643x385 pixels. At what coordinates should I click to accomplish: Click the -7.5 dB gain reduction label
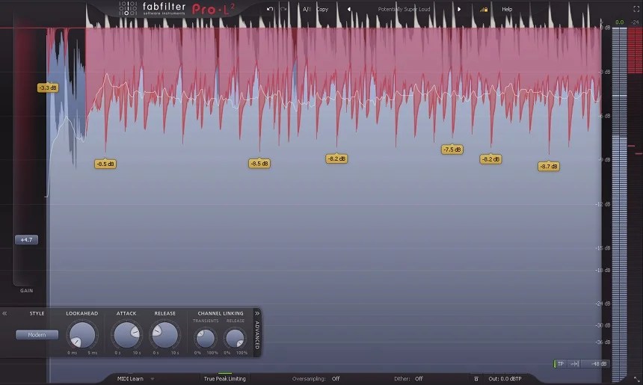pyautogui.click(x=452, y=150)
